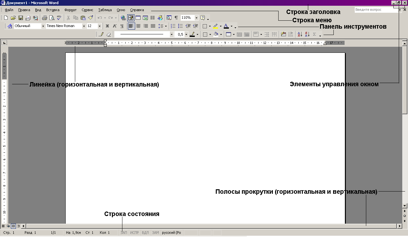Select the Format Painter brush
Image resolution: width=408 pixels, height=237 pixels.
click(x=90, y=18)
